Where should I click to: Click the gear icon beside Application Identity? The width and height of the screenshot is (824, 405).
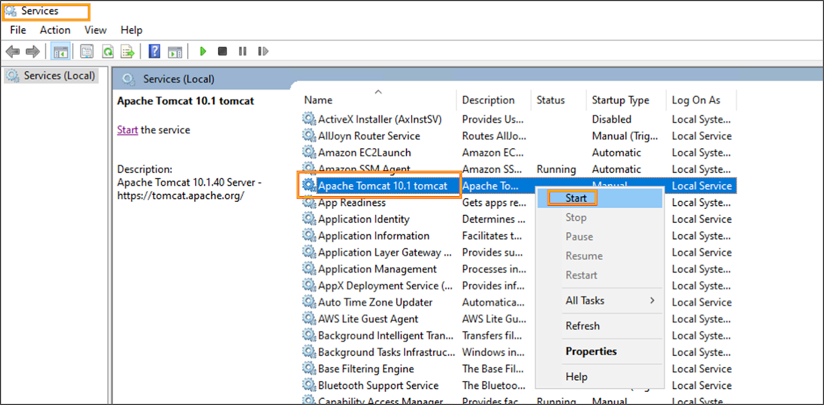point(309,219)
